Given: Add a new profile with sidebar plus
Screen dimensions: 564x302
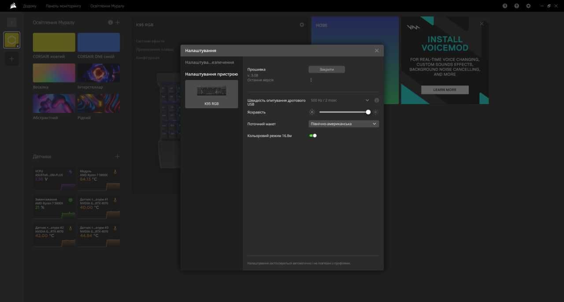Looking at the screenshot, I should (12, 59).
